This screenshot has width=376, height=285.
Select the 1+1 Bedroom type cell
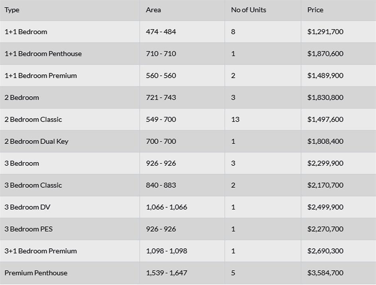coord(26,32)
